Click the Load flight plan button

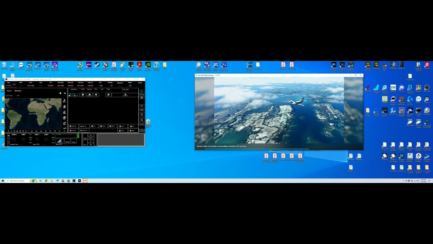(122, 126)
